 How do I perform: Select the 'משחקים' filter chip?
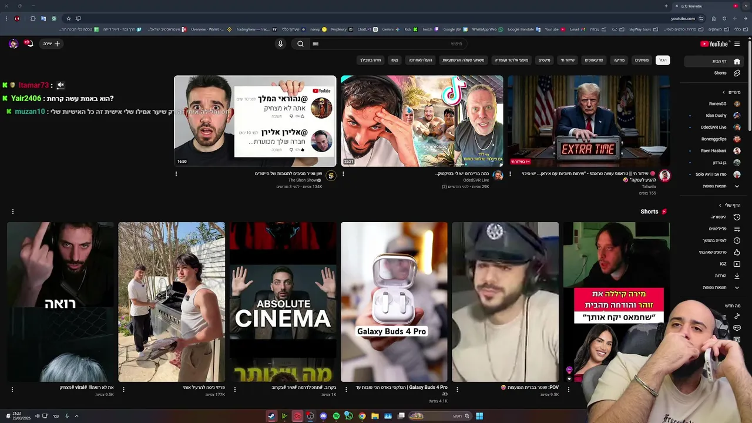(x=642, y=60)
